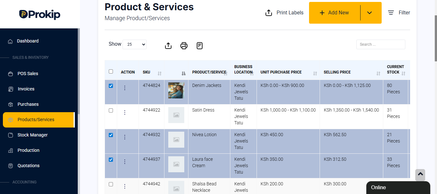437x194 pixels.
Task: Open action menu for Laura face Cream row
Action: point(125,162)
